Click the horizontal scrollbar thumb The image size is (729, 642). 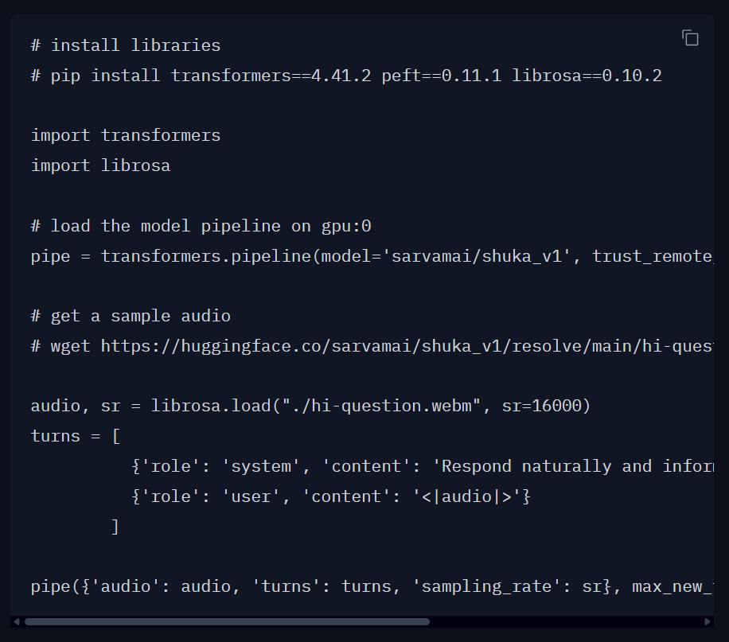[x=227, y=621]
